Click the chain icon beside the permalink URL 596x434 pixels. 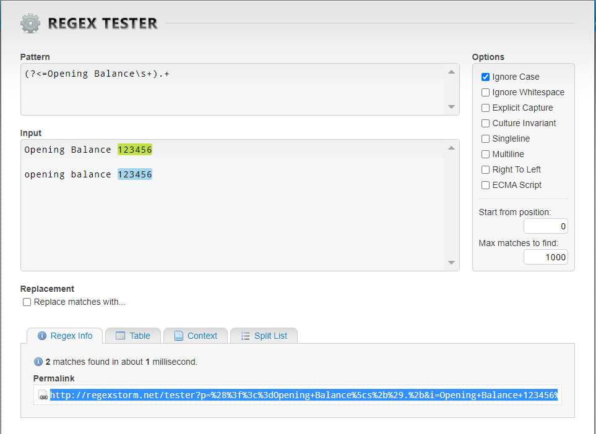coord(43,394)
